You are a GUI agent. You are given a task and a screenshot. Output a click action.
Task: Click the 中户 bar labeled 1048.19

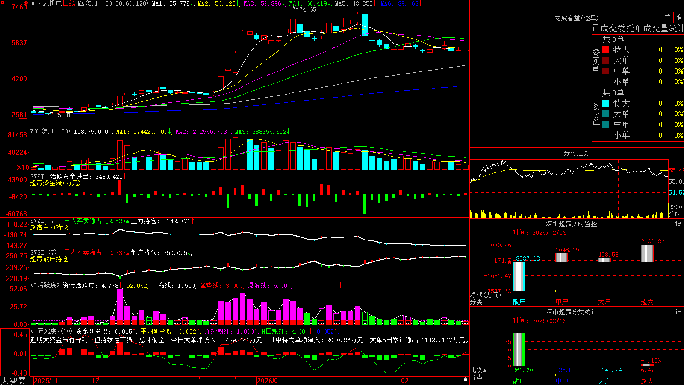coord(562,258)
